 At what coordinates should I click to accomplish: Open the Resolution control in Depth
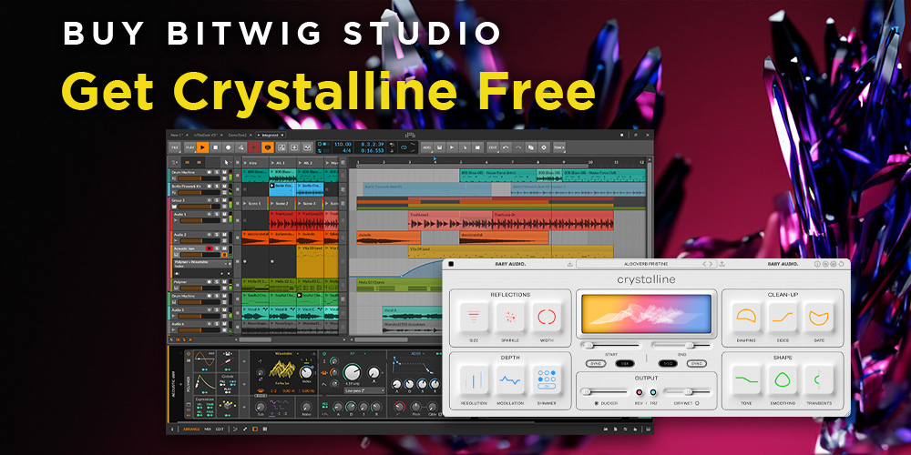[474, 380]
